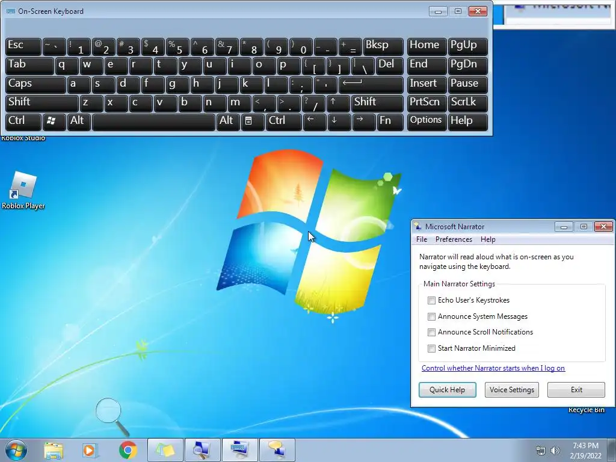616x462 pixels.
Task: Open the network tray icon
Action: click(x=541, y=451)
